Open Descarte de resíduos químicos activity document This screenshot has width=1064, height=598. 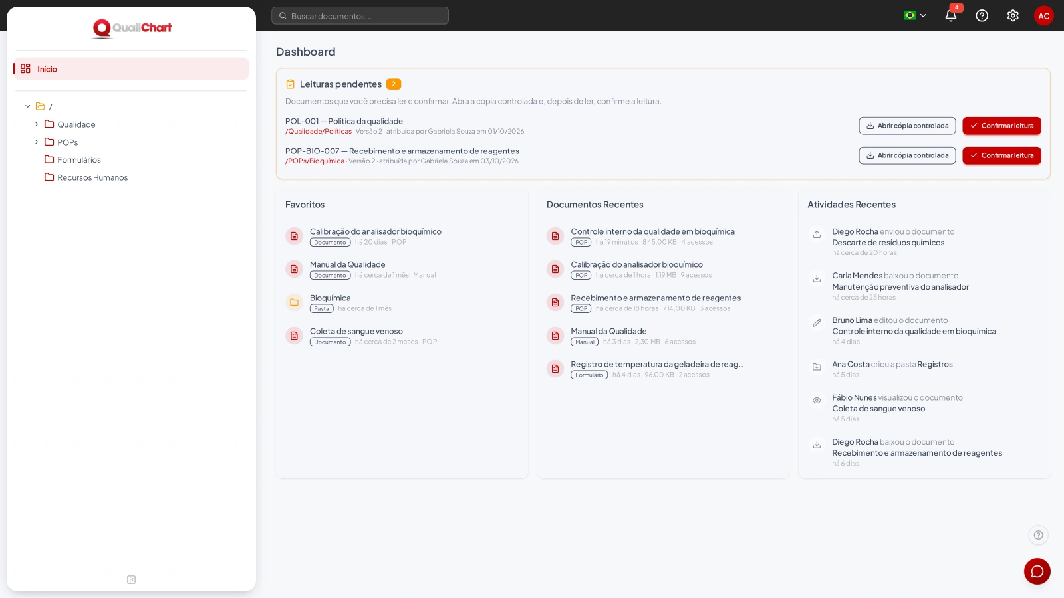click(888, 243)
